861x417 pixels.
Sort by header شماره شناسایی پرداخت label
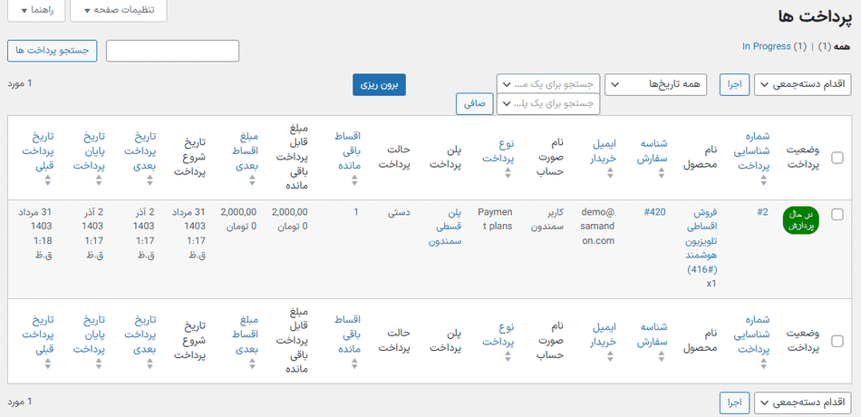point(752,151)
